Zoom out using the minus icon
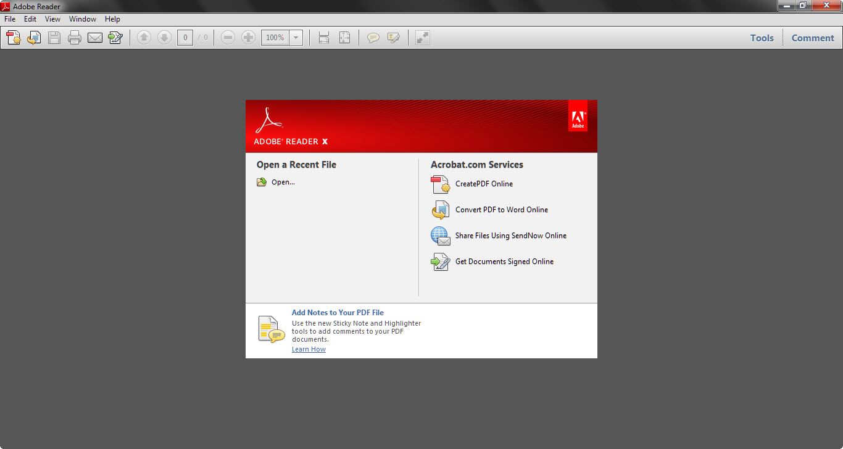Viewport: 843px width, 449px height. (228, 38)
